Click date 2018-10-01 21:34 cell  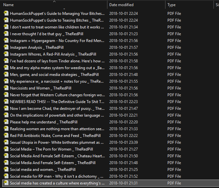coord(124,27)
